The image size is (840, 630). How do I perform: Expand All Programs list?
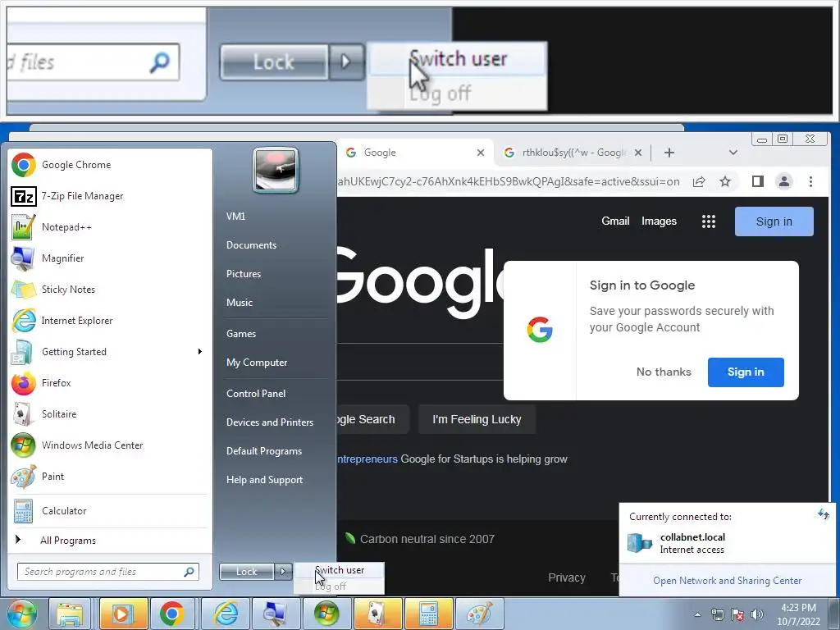pyautogui.click(x=109, y=540)
